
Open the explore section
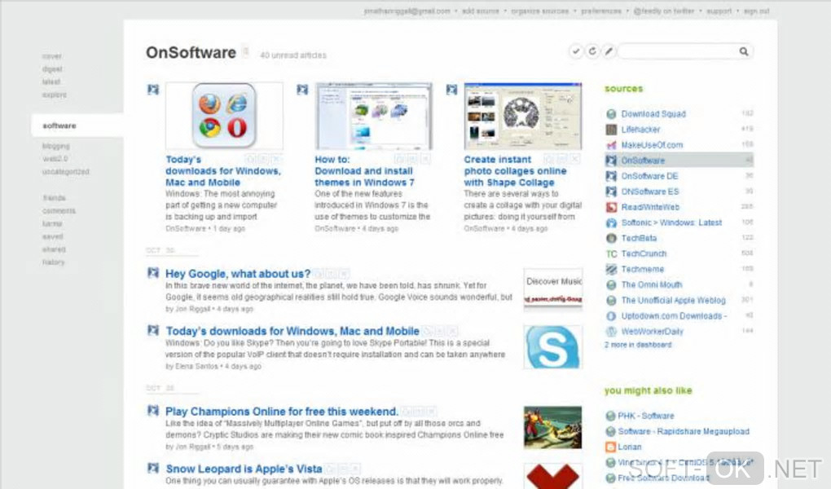(x=55, y=95)
